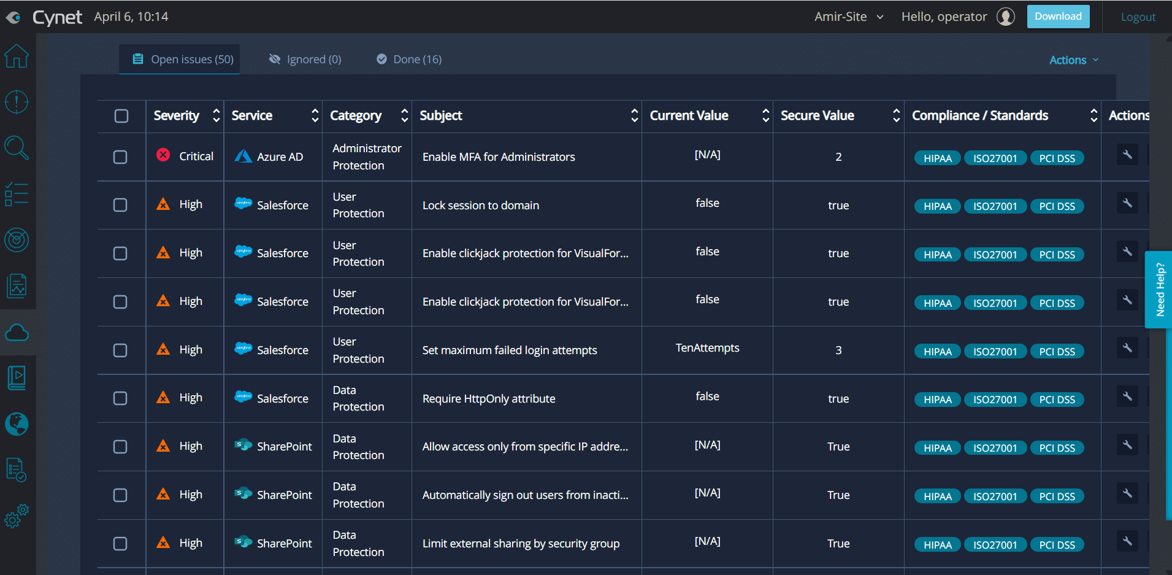This screenshot has height=575, width=1172.
Task: Open the Forensics magnifier icon in sidebar
Action: pos(17,148)
